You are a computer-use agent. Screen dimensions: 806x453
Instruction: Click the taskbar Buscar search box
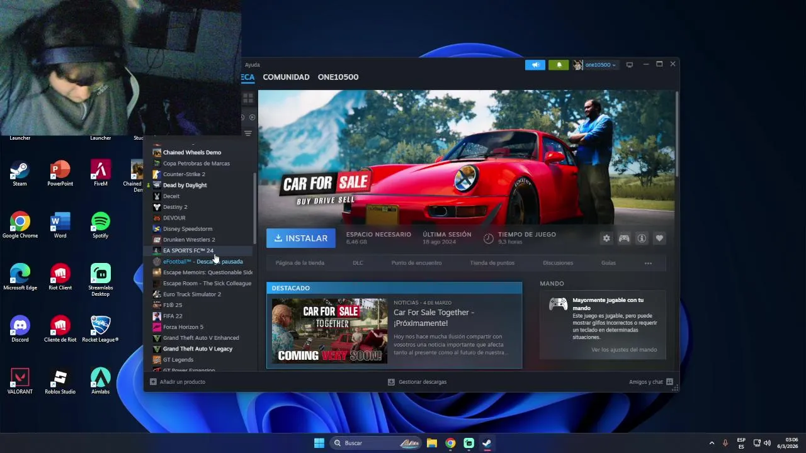377,443
